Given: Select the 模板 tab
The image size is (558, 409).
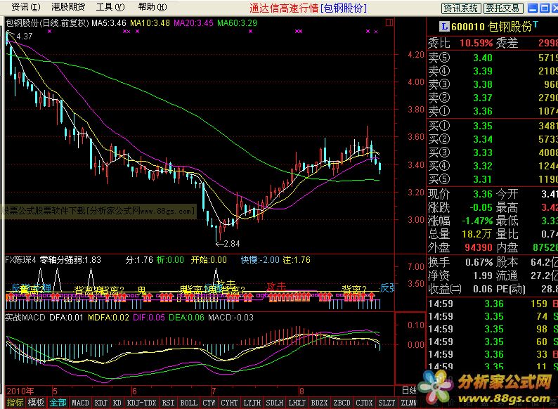Looking at the screenshot, I should [x=36, y=403].
